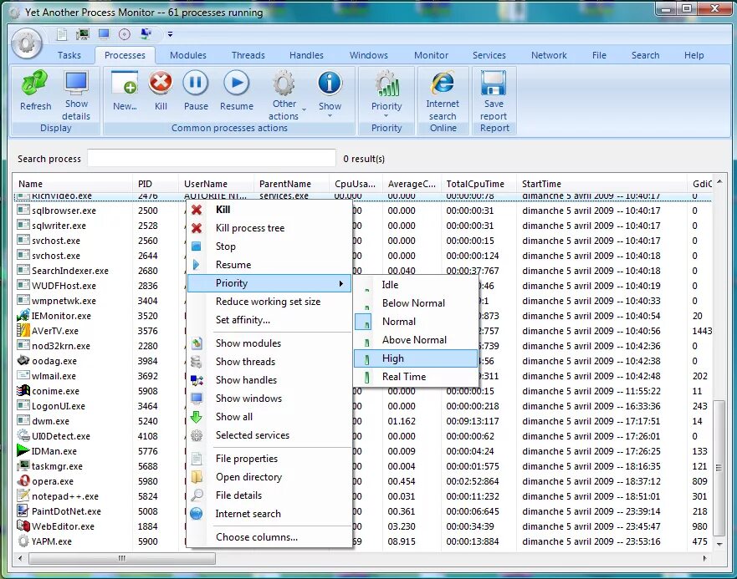Set priority to Above Normal
This screenshot has width=737, height=579.
click(415, 339)
